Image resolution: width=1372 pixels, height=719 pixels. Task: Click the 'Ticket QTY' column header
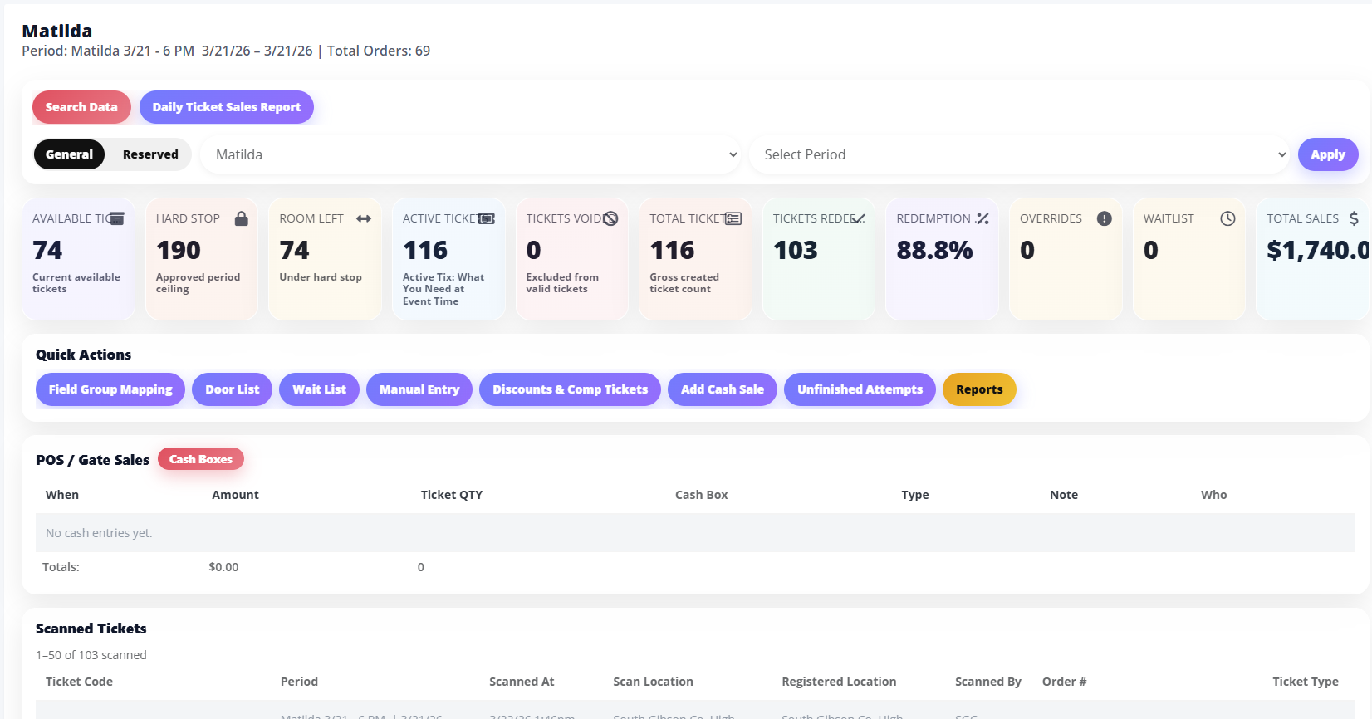pos(452,495)
